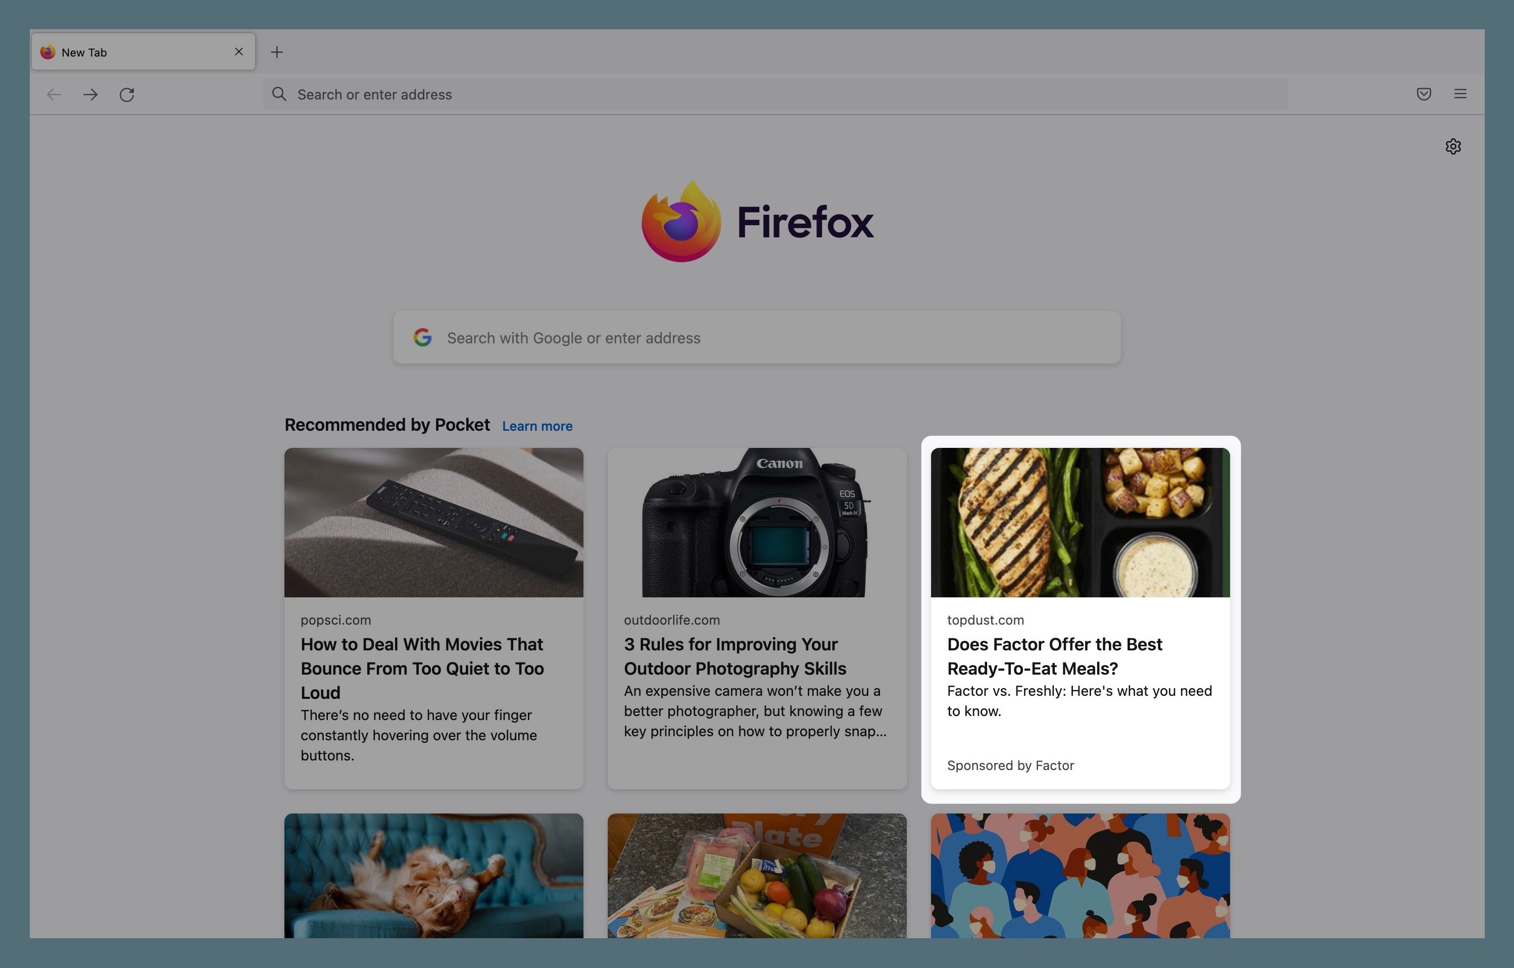Click the back navigation arrow
The width and height of the screenshot is (1514, 968).
tap(54, 94)
